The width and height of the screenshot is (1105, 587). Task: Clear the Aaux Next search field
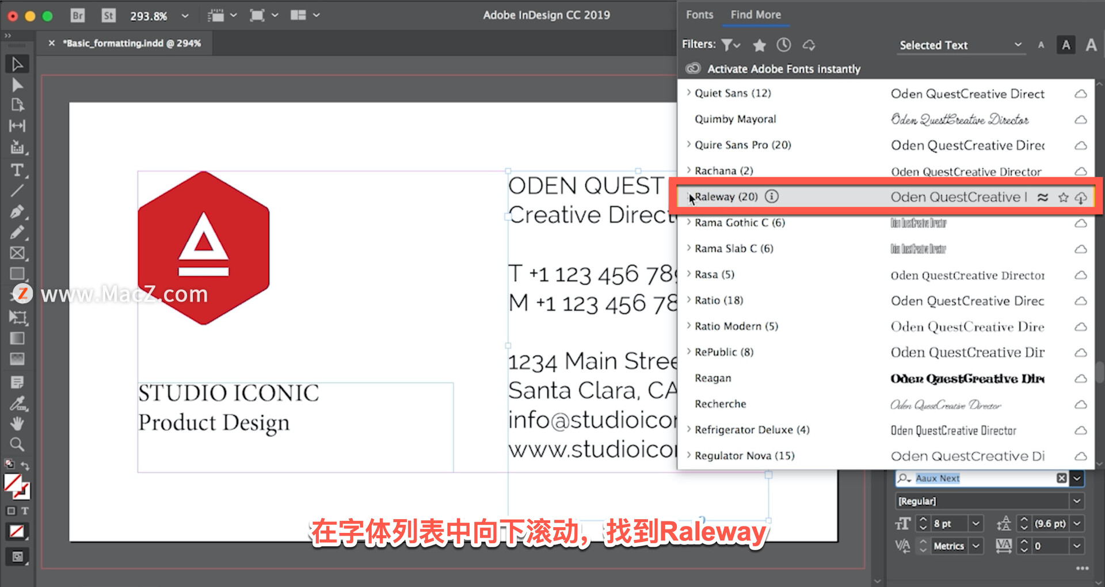point(1062,478)
